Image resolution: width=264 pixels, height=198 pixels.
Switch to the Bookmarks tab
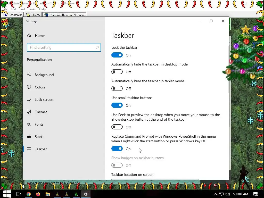tap(12, 15)
